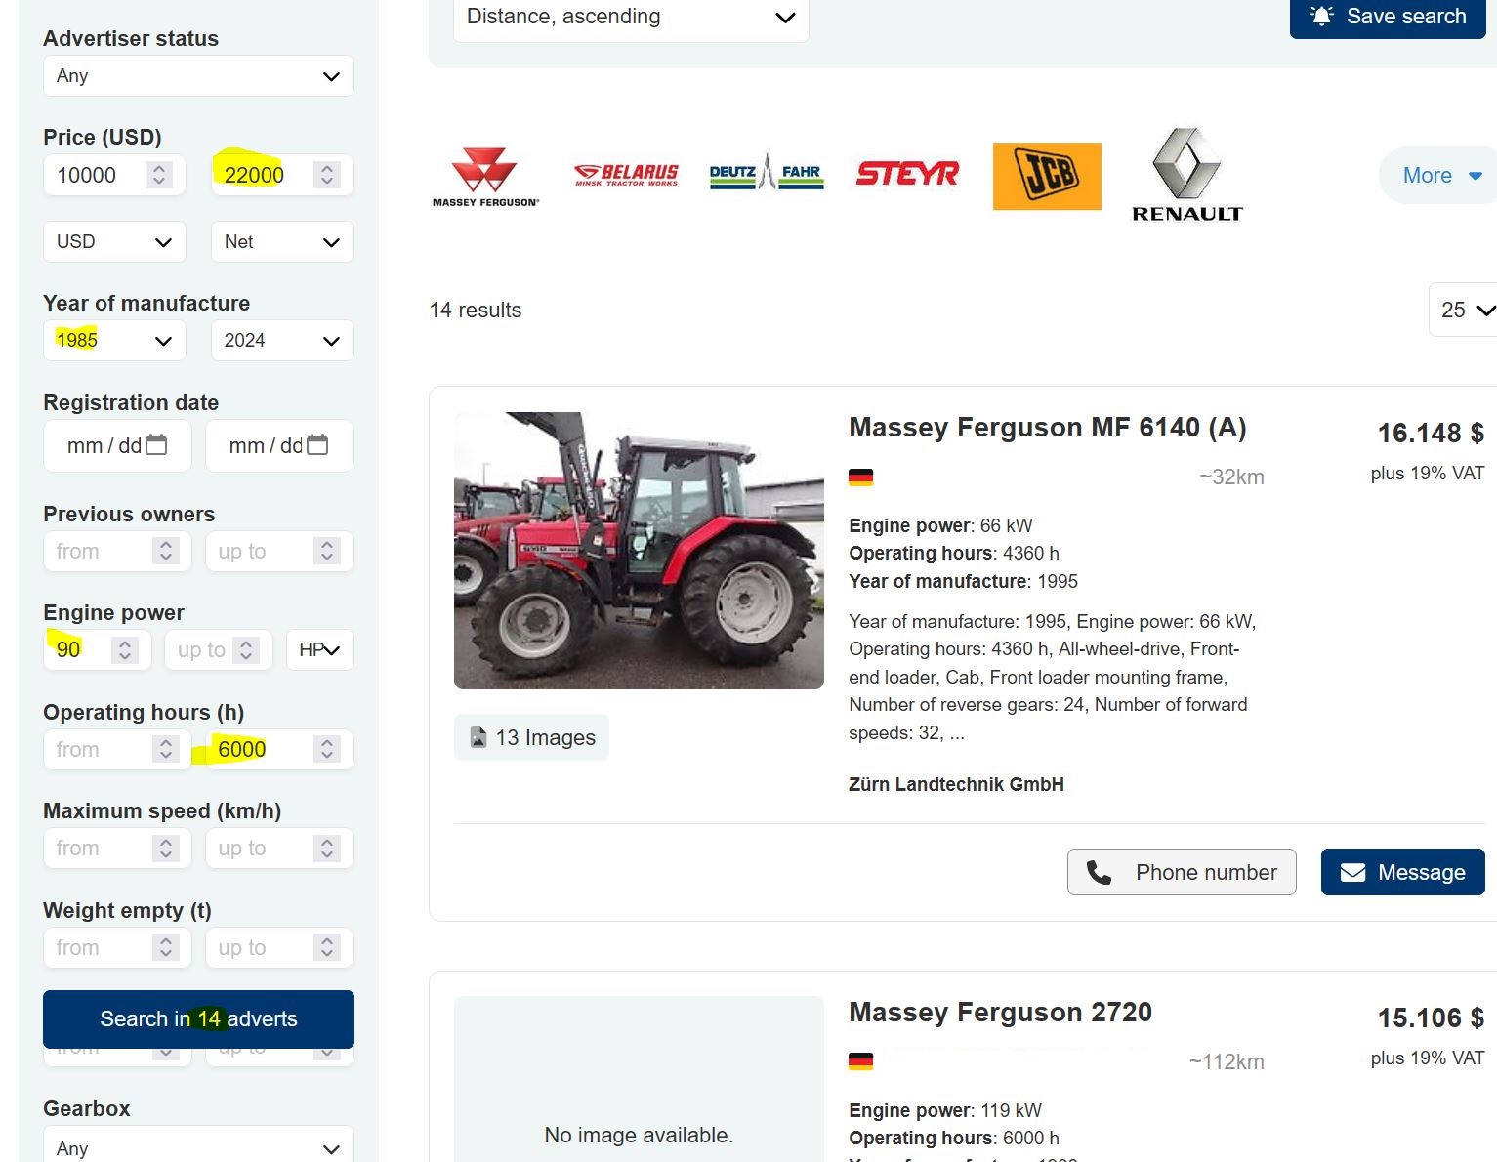This screenshot has height=1162, width=1497.
Task: Open engine power HP unit dropdown
Action: (319, 650)
